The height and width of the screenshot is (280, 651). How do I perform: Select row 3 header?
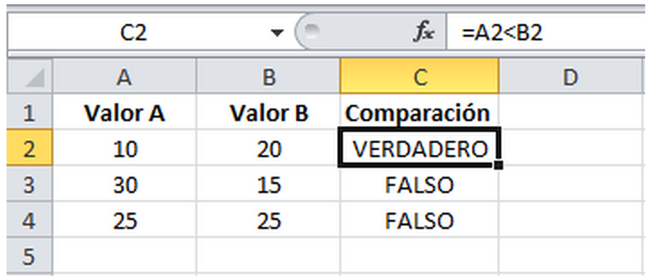(30, 184)
